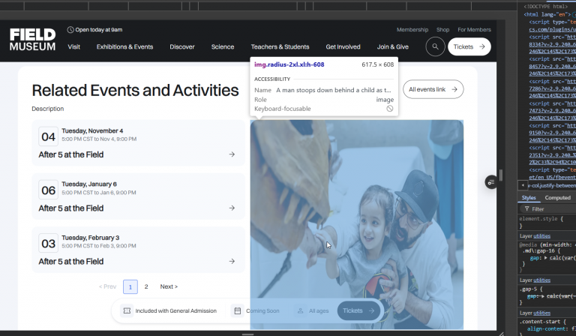The width and height of the screenshot is (576, 336).
Task: Select page 1 in pagination
Action: click(x=130, y=286)
